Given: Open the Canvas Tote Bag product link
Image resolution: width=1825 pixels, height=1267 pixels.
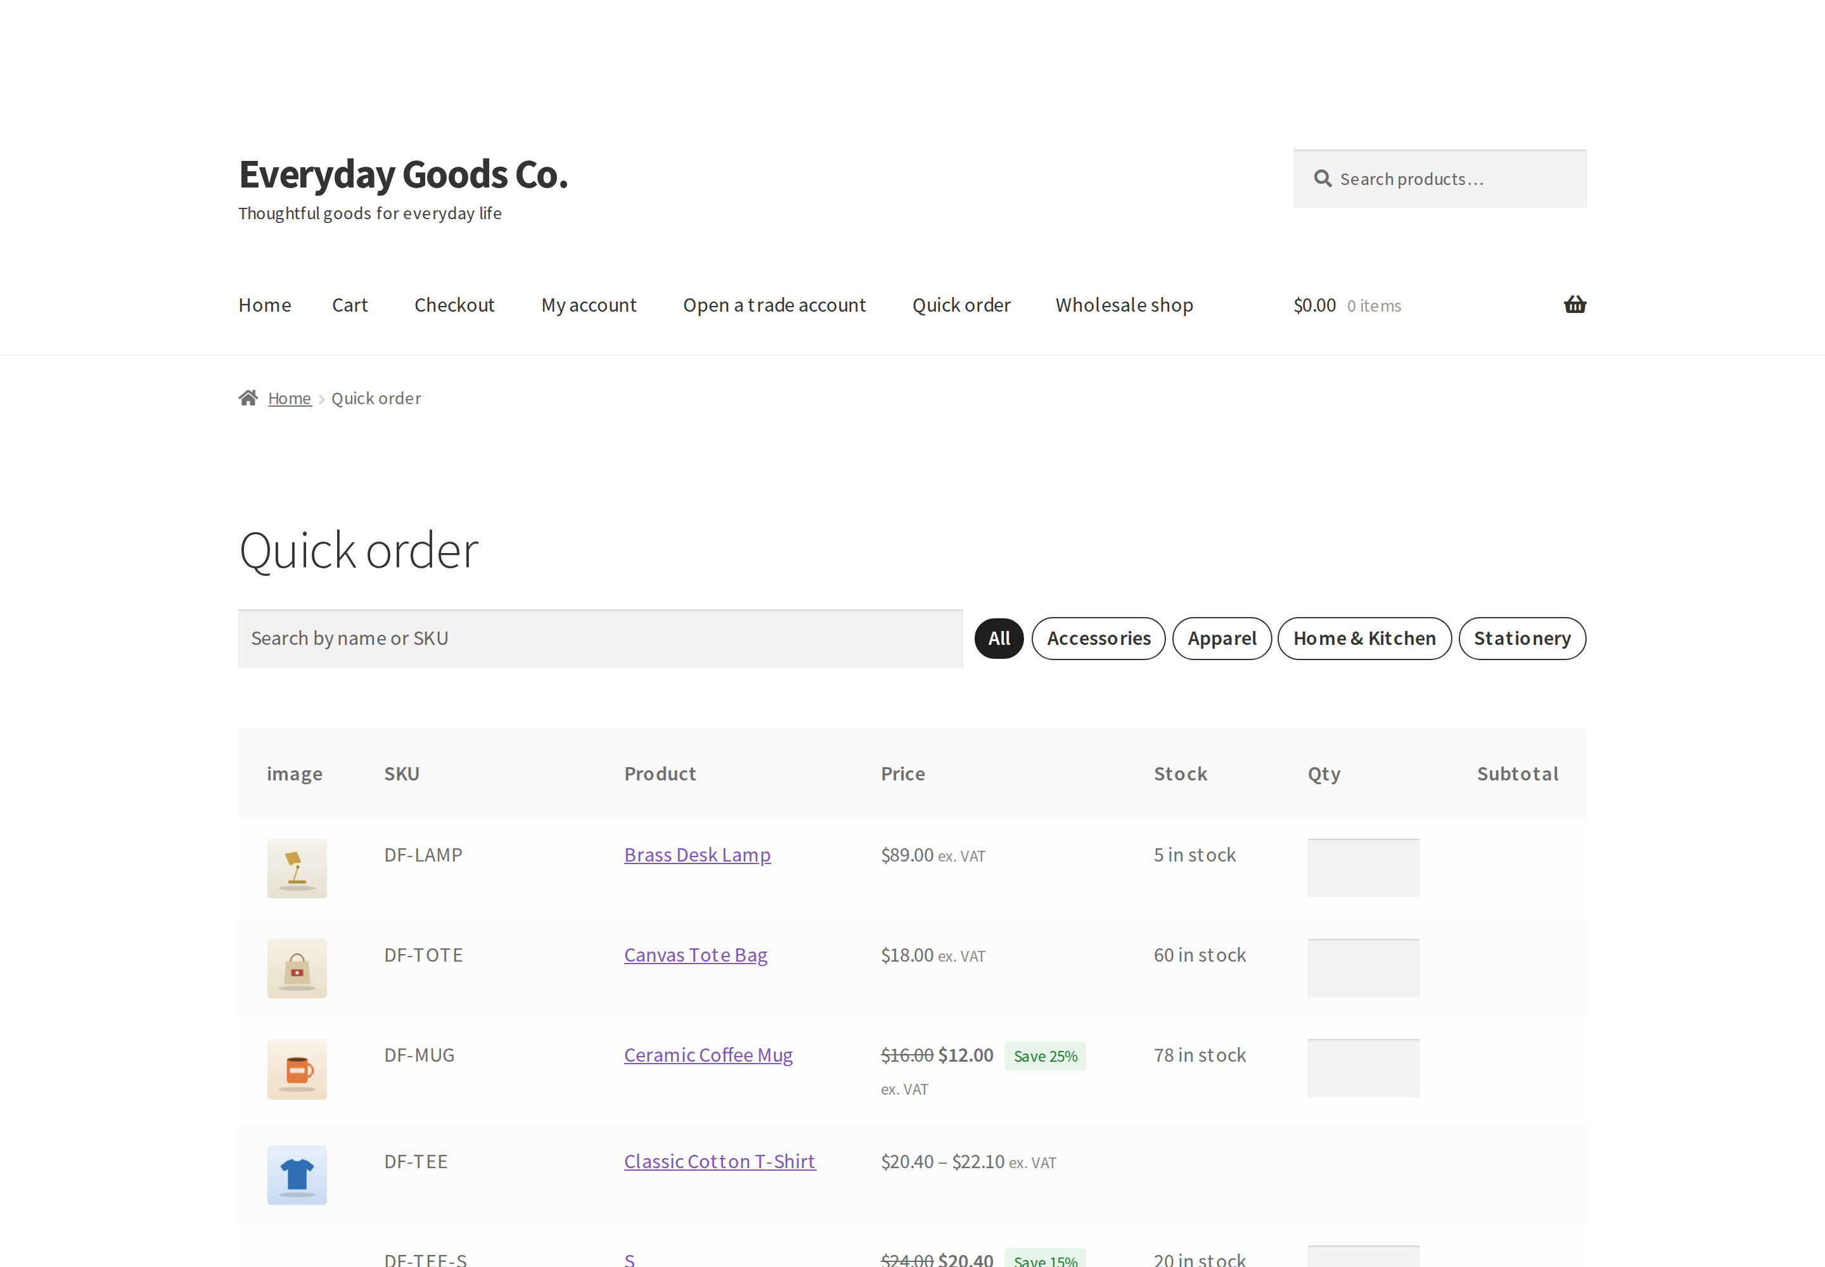Looking at the screenshot, I should pos(696,955).
